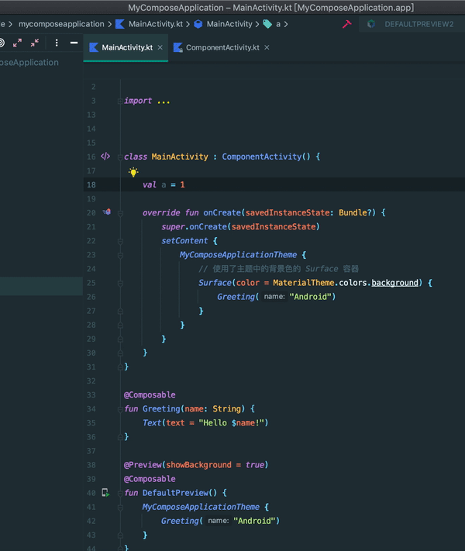Screen dimensions: 465x551
Task: Click the run preview gutter icon on line 40
Action: tap(105, 493)
